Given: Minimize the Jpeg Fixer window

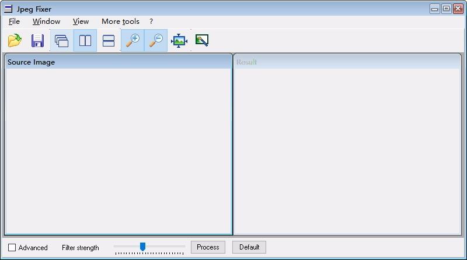Looking at the screenshot, I should [x=435, y=9].
